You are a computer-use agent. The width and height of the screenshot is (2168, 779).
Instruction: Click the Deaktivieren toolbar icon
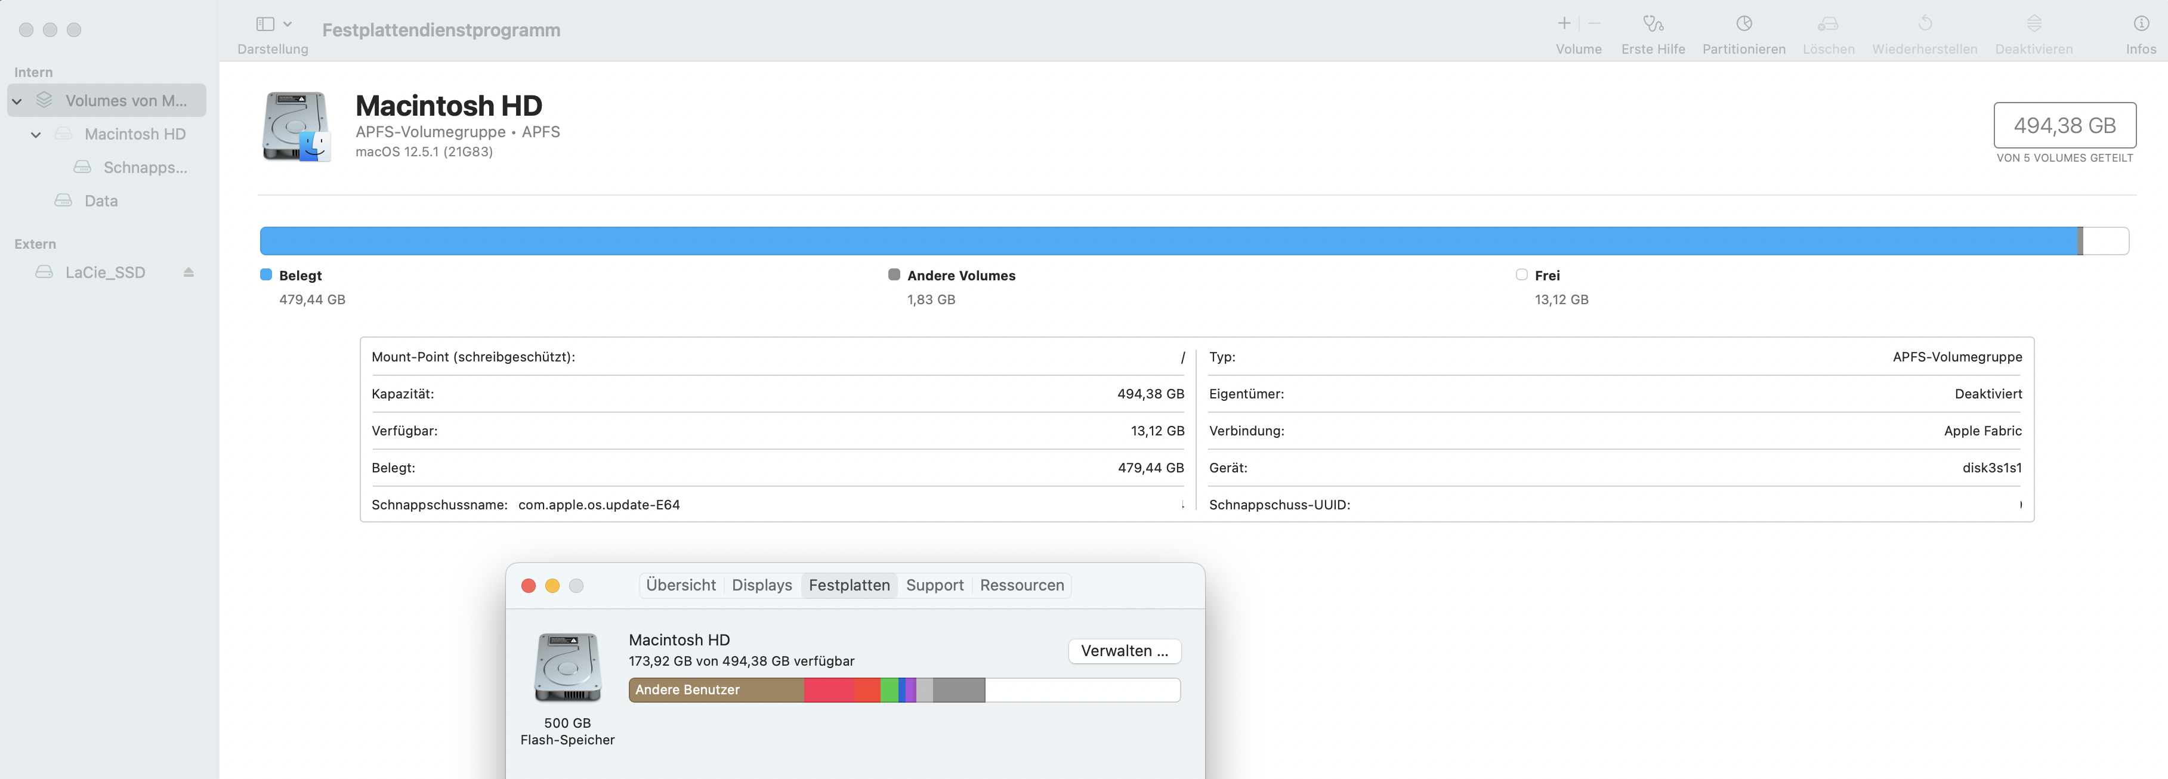[2033, 23]
